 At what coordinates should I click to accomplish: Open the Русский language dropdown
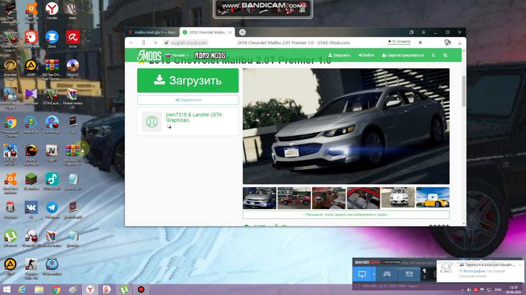coord(177,55)
